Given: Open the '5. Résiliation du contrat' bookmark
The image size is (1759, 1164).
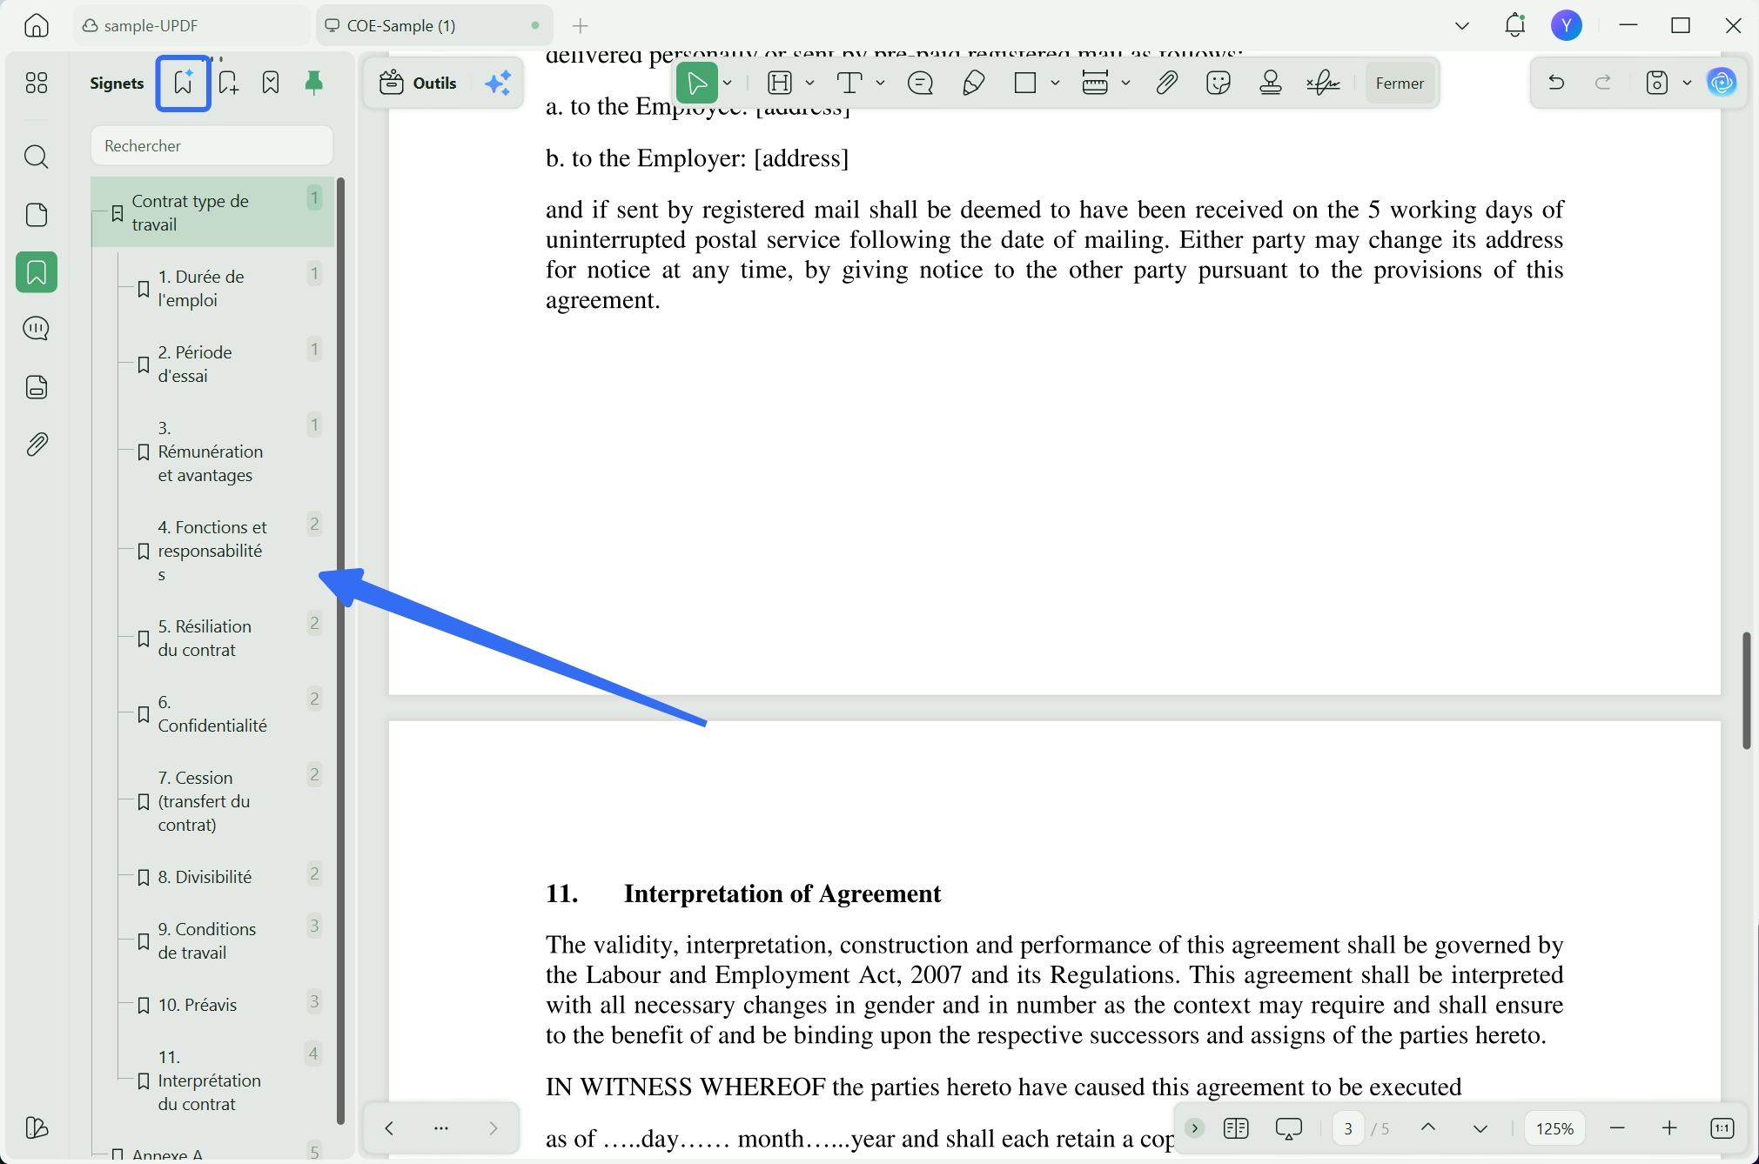Looking at the screenshot, I should click(x=205, y=638).
